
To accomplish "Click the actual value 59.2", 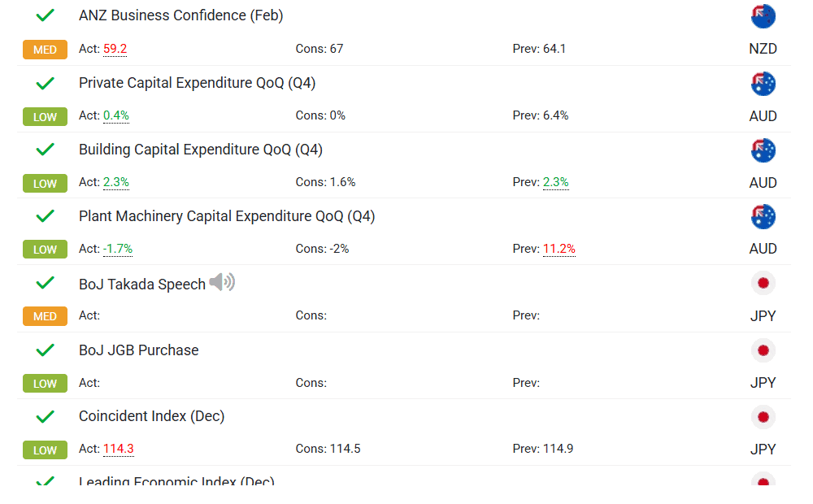I will (115, 49).
